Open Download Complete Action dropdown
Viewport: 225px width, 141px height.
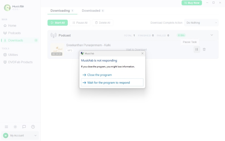[x=201, y=23]
